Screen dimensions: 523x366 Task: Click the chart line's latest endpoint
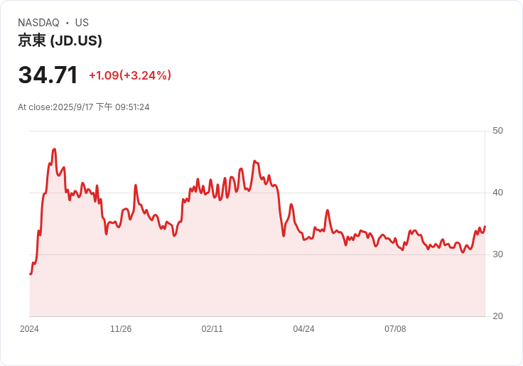[485, 227]
